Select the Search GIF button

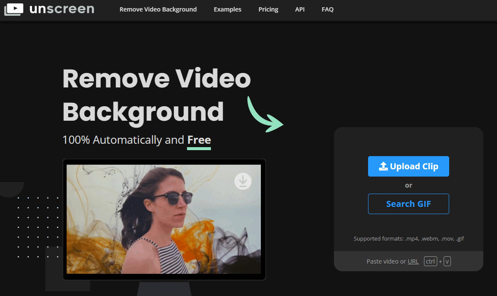(408, 204)
